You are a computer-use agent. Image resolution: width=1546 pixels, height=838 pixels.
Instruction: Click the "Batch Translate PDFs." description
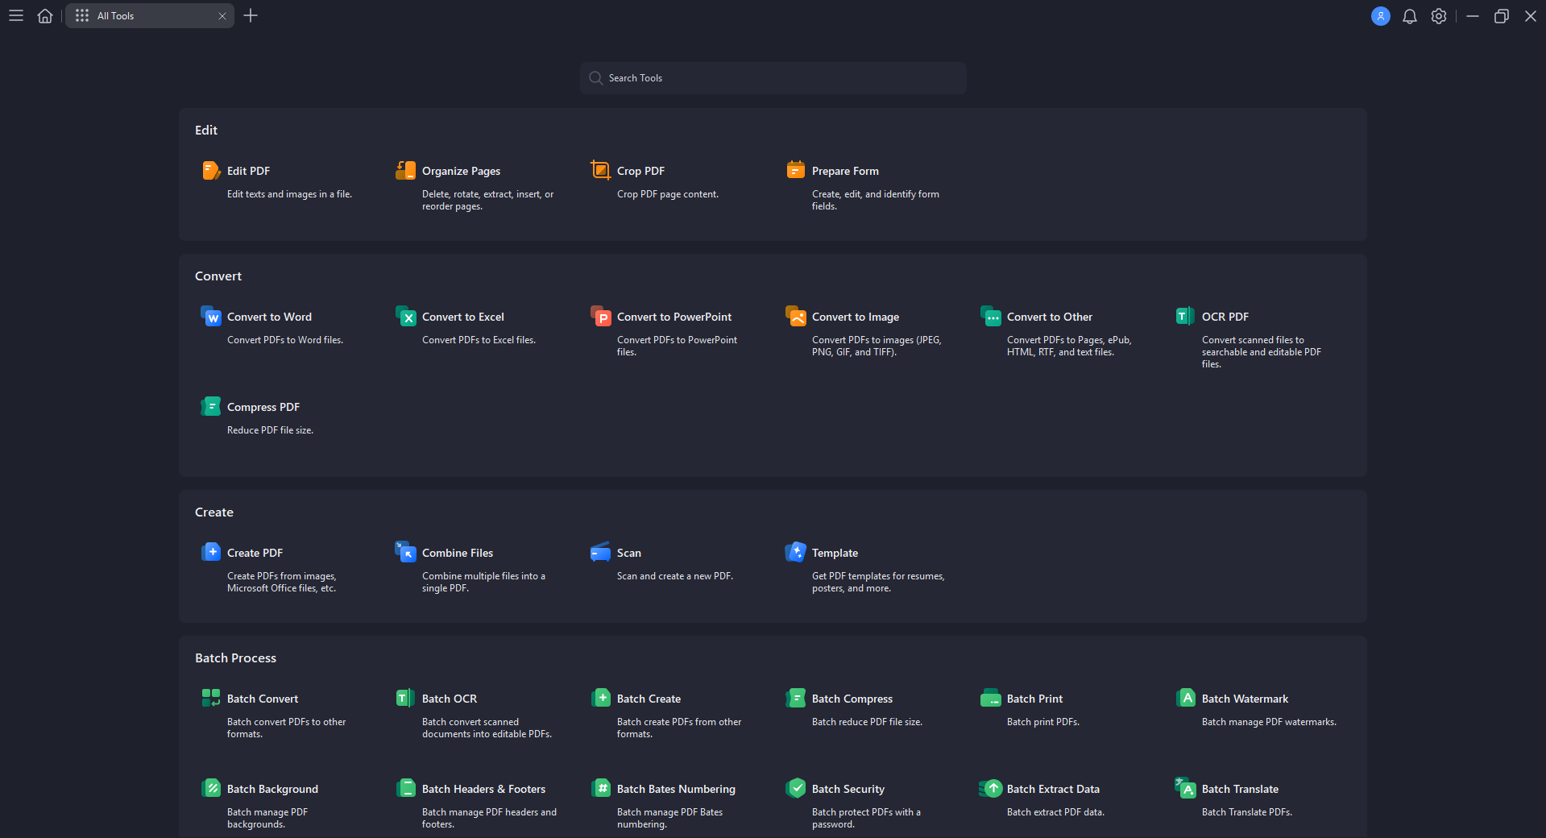1247,812
